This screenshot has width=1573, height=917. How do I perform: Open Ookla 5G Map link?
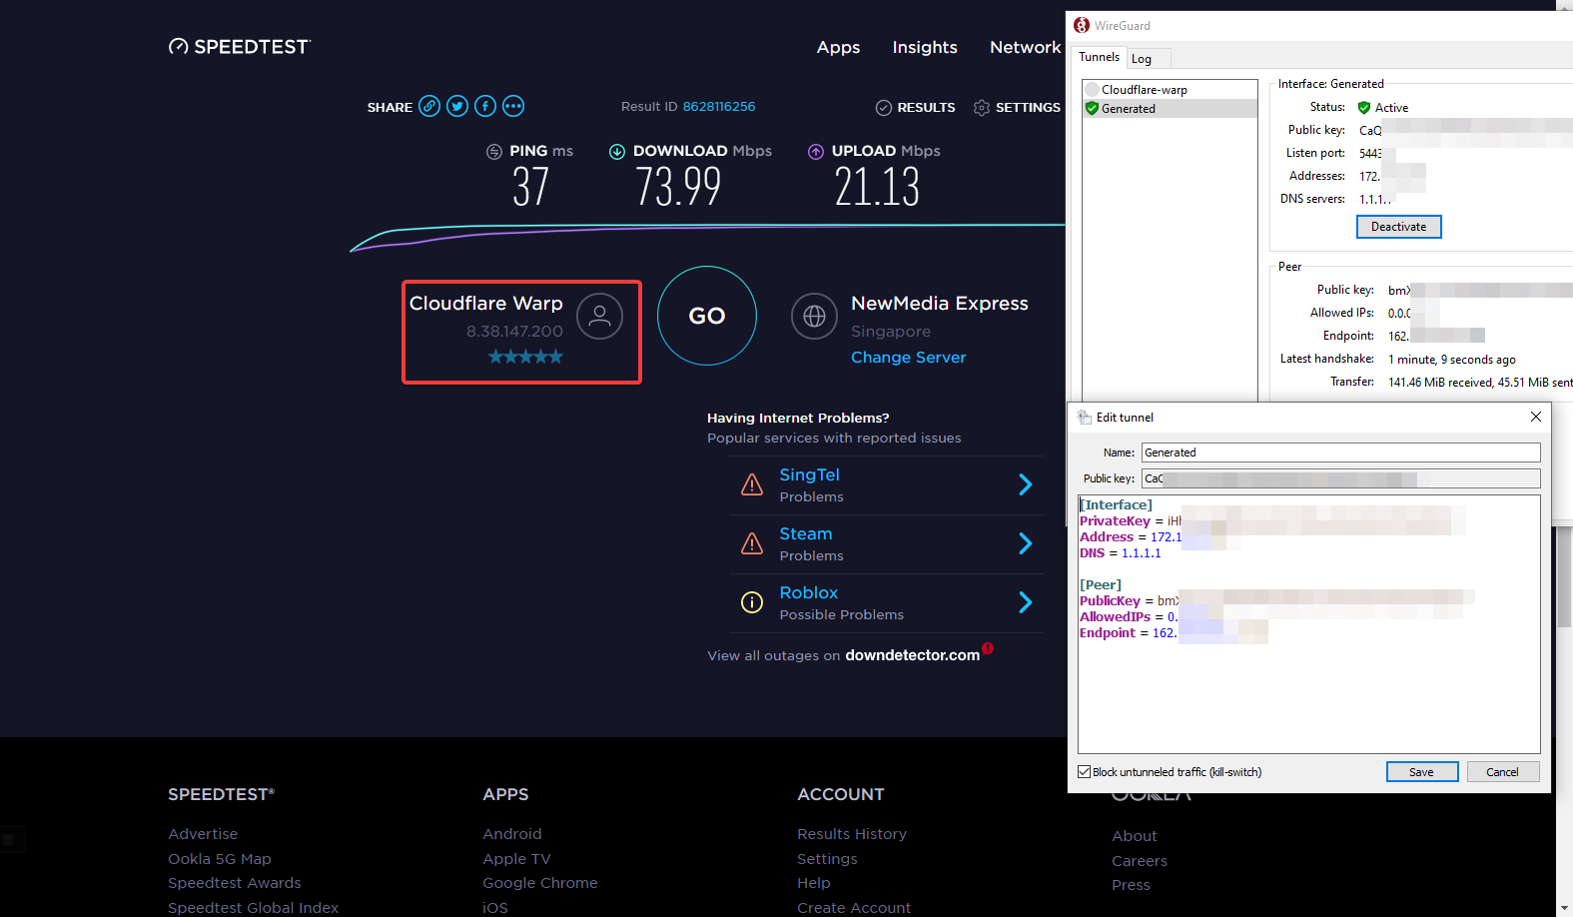tap(220, 859)
